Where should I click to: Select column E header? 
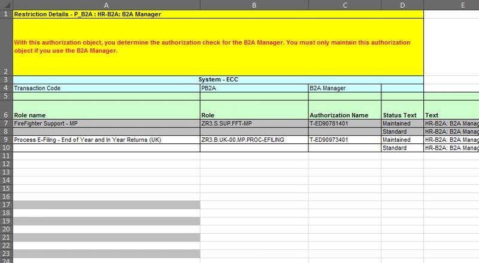point(451,5)
